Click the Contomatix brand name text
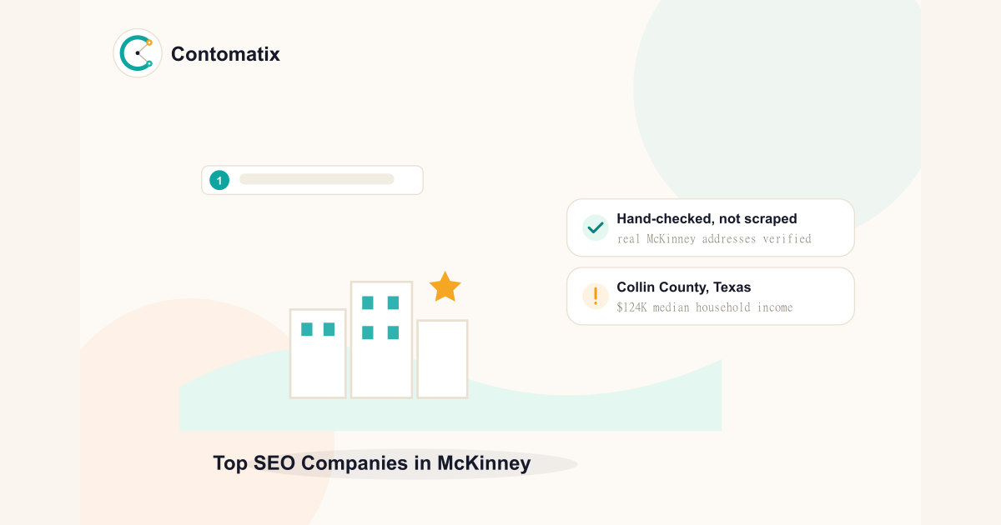The height and width of the screenshot is (525, 1001). [x=225, y=54]
